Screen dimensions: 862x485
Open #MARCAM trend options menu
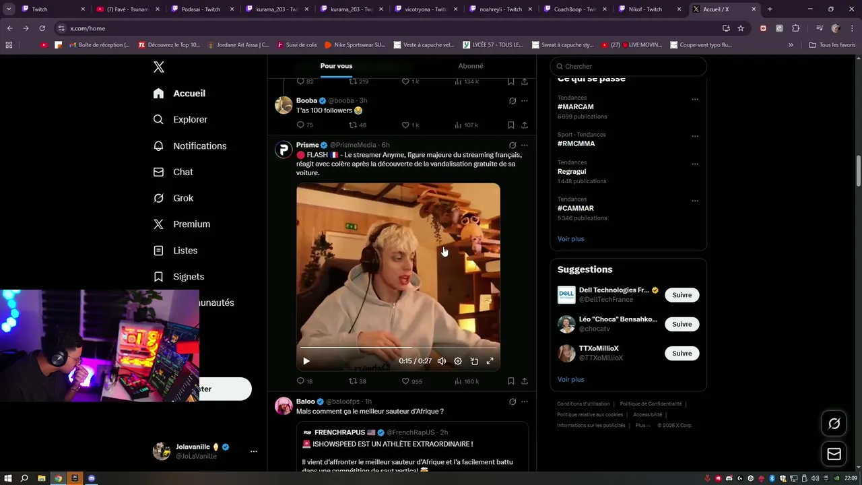695,99
